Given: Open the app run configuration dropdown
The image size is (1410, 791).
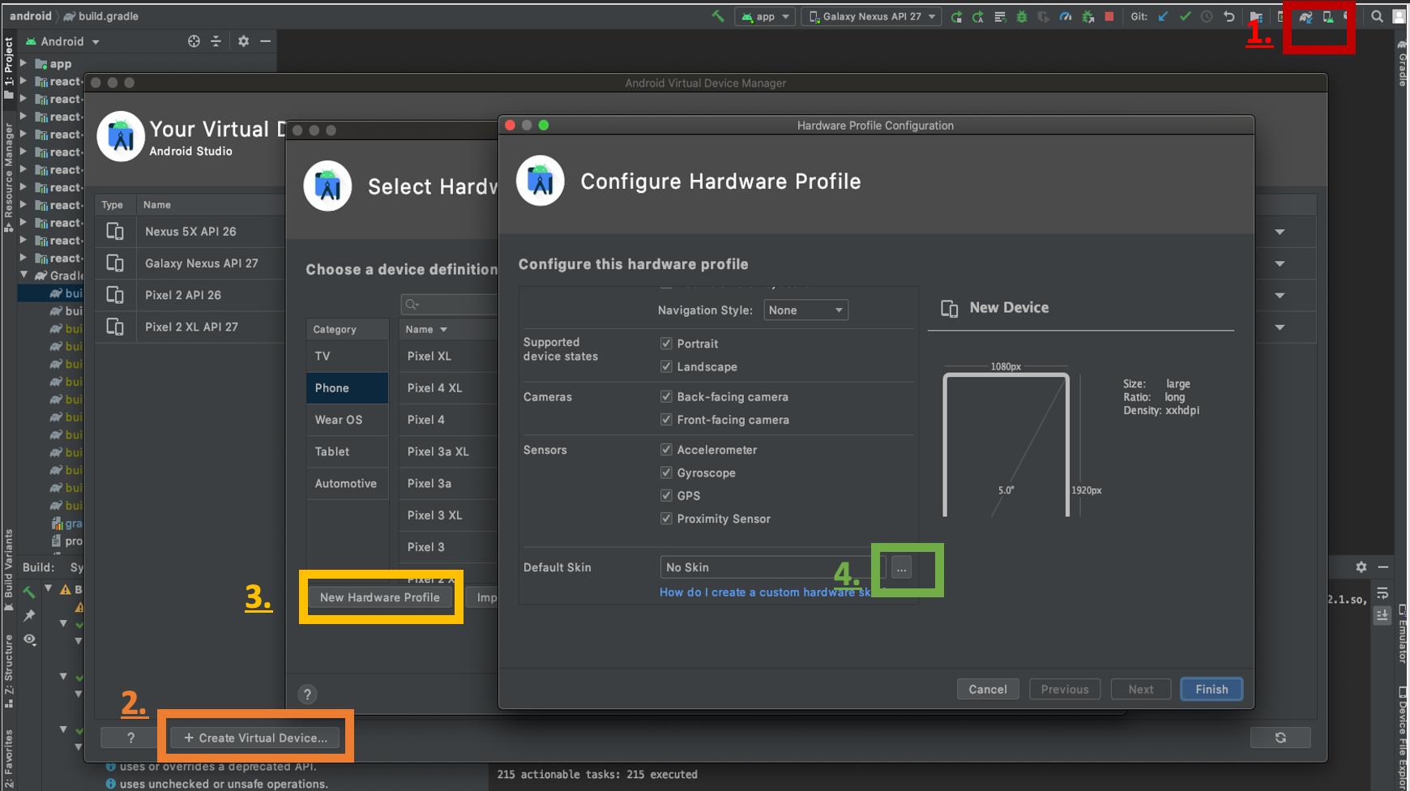Looking at the screenshot, I should point(765,16).
